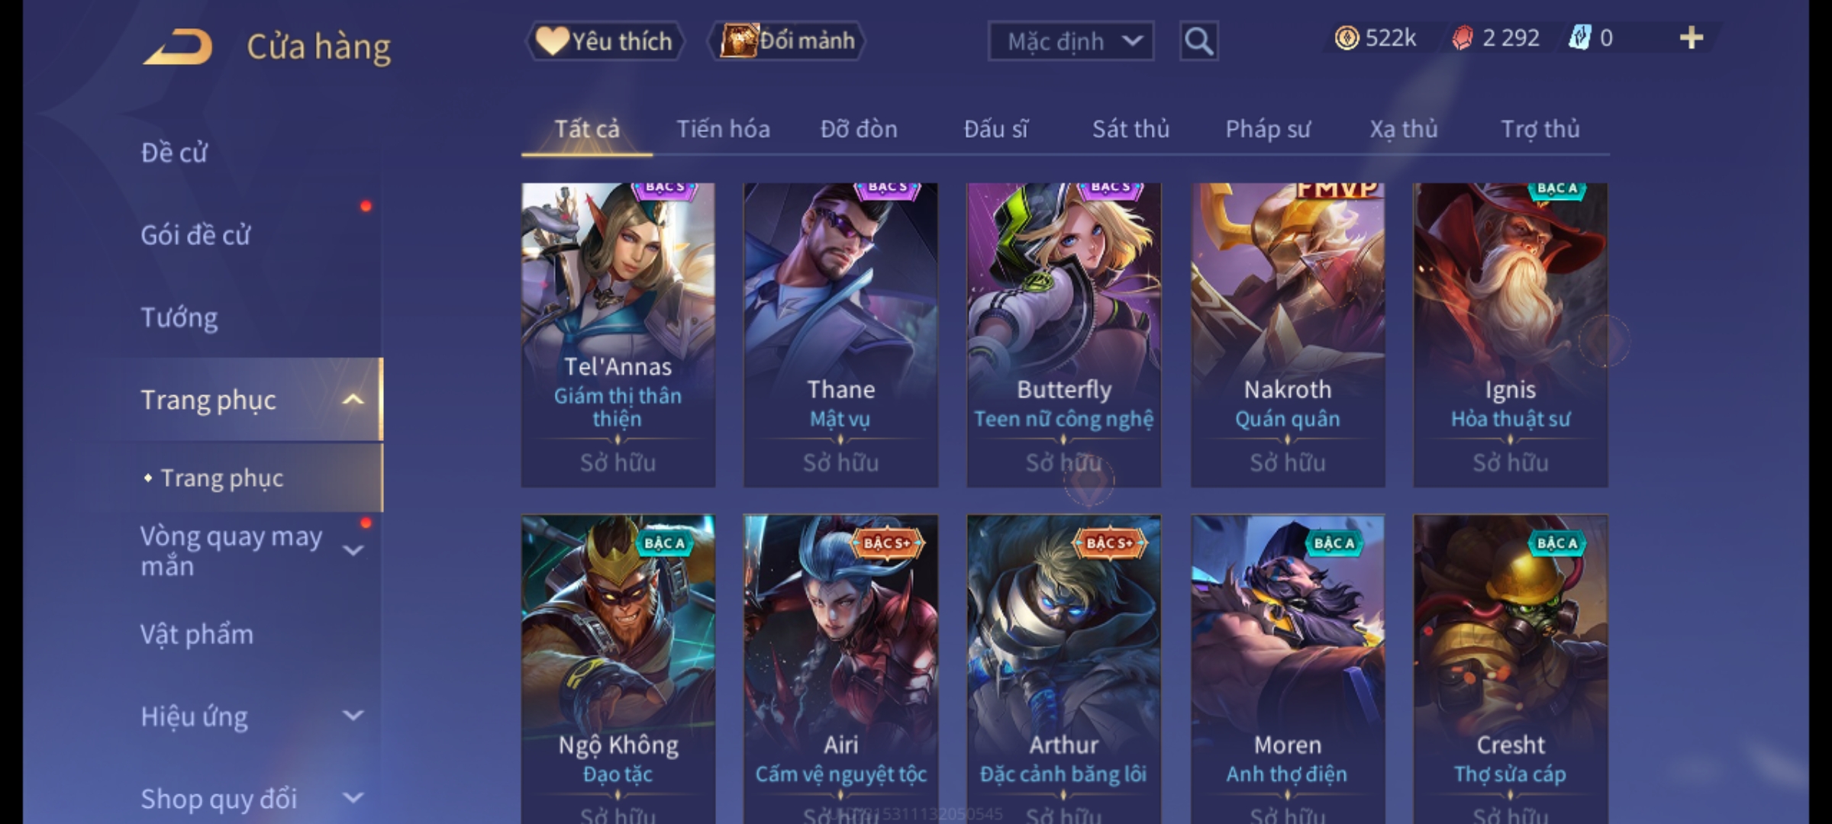
Task: Select the Tiến hóa tab
Action: pos(723,129)
